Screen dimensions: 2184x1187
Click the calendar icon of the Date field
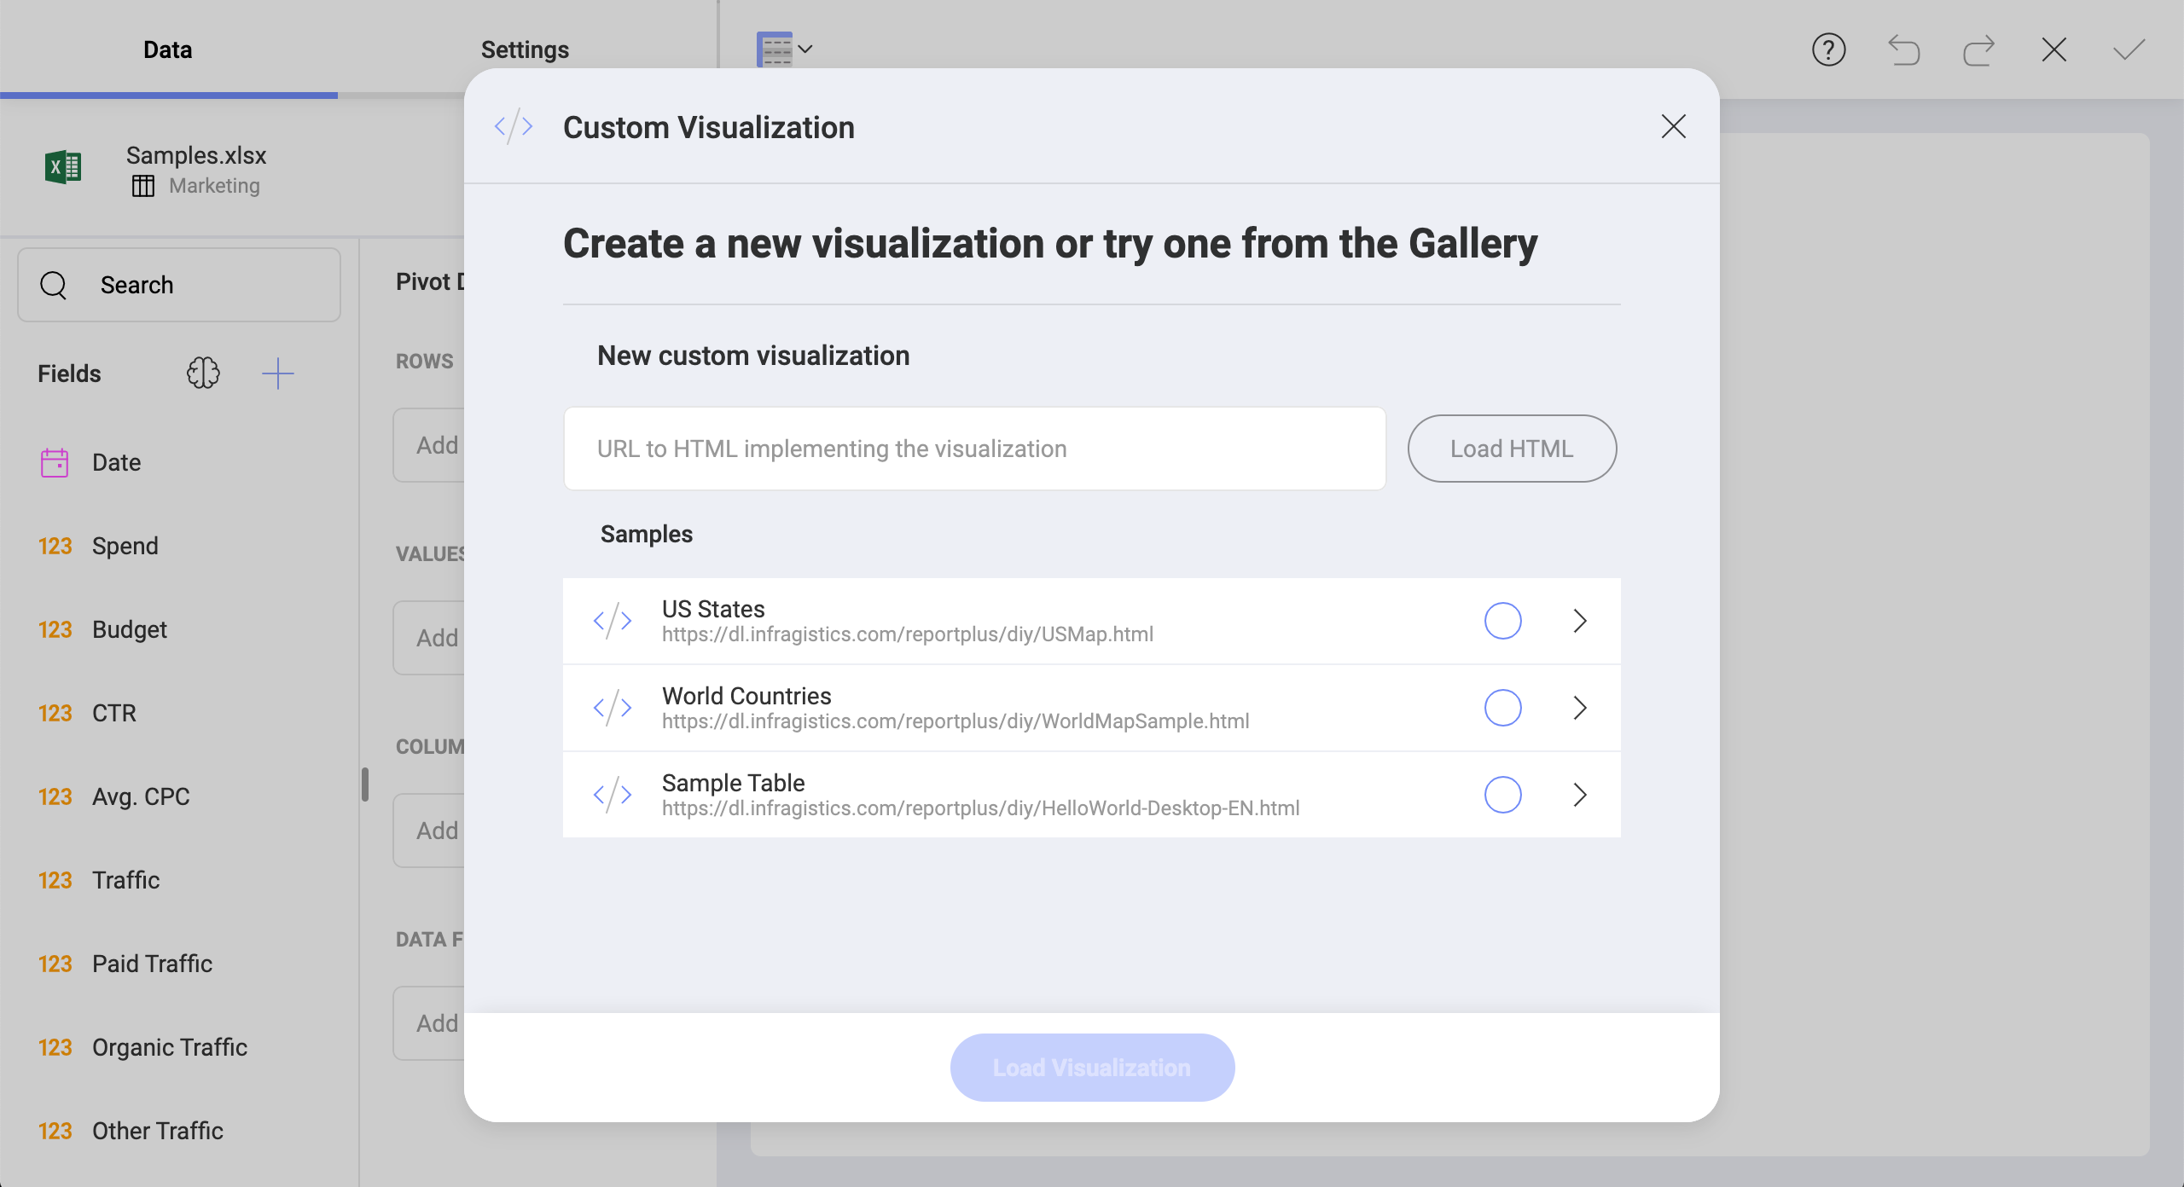click(55, 463)
